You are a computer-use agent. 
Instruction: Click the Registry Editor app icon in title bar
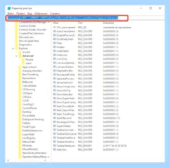tap(9, 8)
